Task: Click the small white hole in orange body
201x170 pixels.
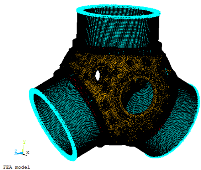Action: pyautogui.click(x=98, y=75)
